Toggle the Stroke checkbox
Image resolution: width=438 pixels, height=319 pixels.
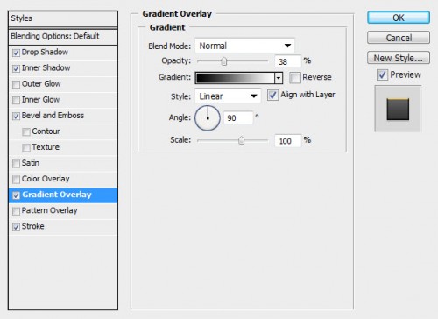tap(16, 227)
